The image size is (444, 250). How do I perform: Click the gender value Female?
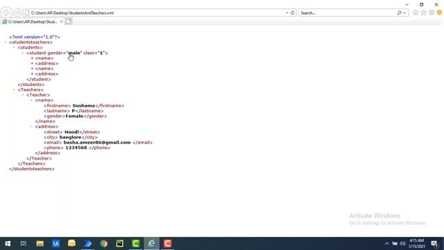point(74,116)
